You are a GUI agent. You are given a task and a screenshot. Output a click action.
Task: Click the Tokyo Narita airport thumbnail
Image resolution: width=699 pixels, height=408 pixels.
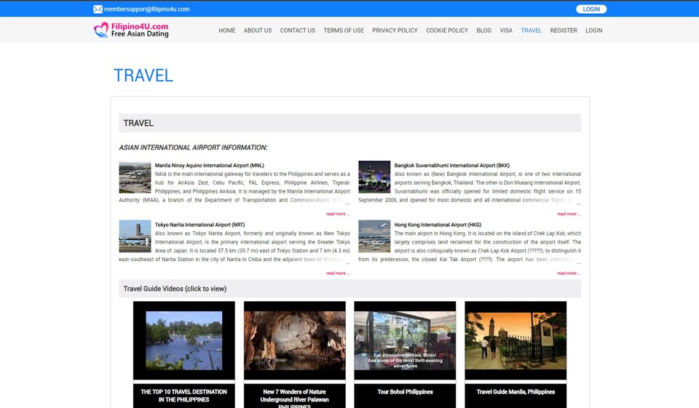(135, 236)
